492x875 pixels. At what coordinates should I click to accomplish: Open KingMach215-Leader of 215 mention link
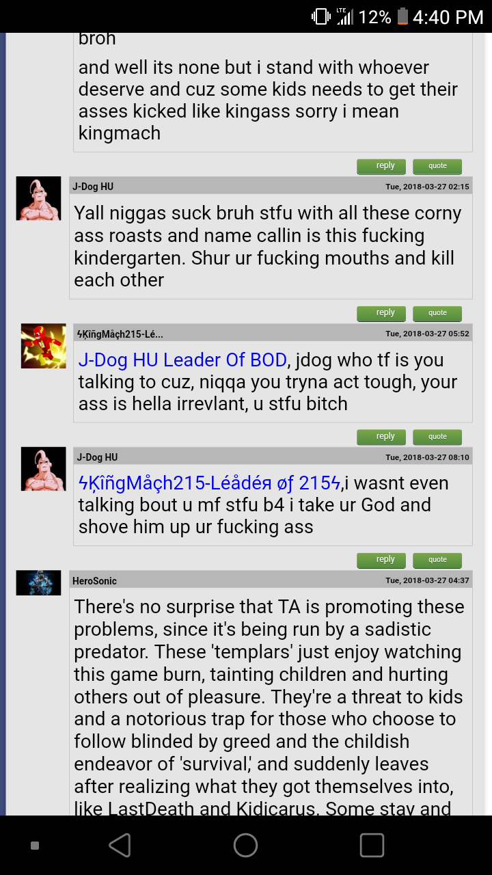(210, 483)
